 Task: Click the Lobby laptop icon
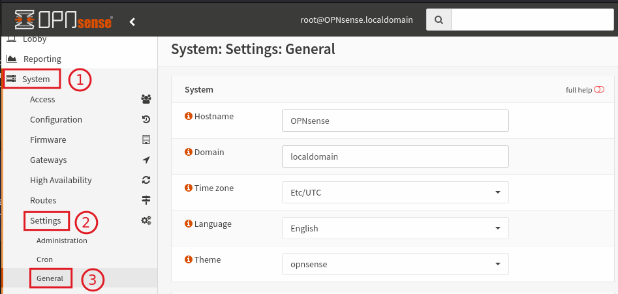(12, 39)
